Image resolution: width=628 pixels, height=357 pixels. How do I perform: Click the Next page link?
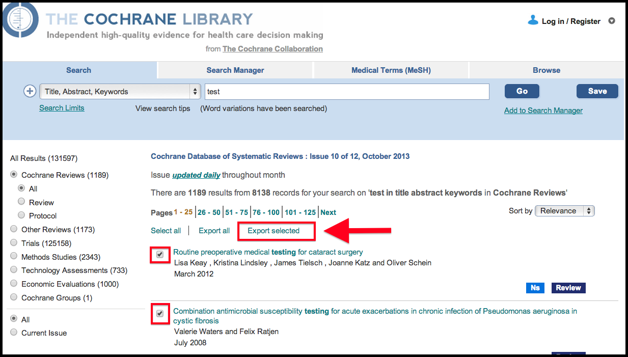pos(329,212)
